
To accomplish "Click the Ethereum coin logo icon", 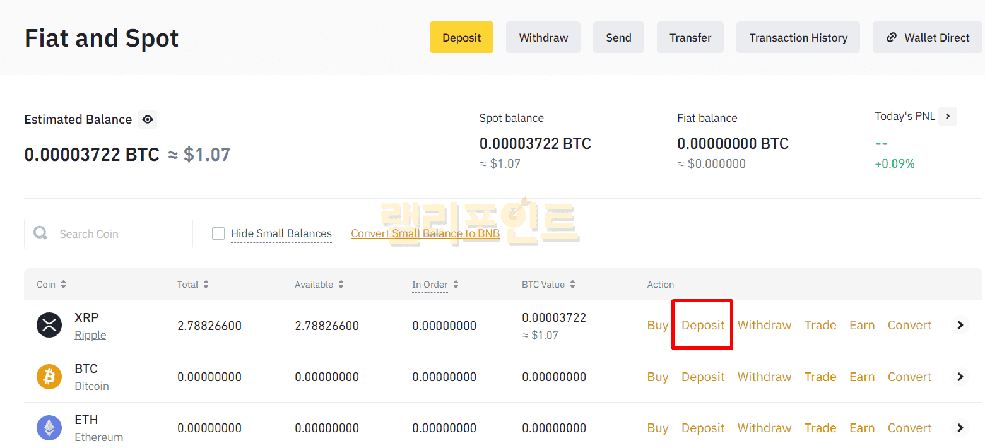I will (49, 428).
